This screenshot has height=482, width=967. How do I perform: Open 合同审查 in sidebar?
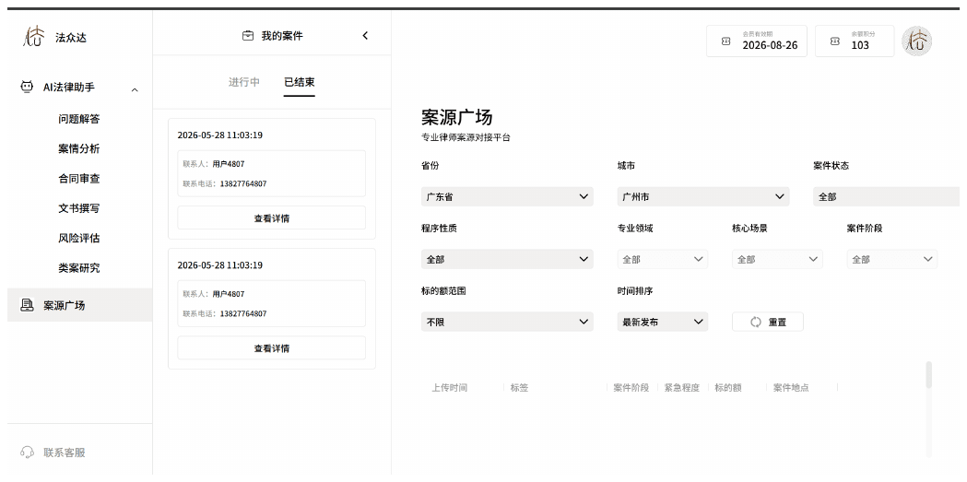79,179
